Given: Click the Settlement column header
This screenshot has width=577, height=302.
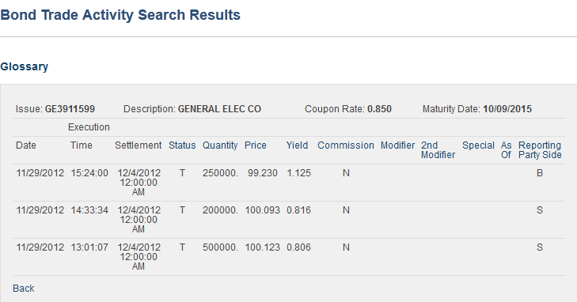Looking at the screenshot, I should coord(138,145).
